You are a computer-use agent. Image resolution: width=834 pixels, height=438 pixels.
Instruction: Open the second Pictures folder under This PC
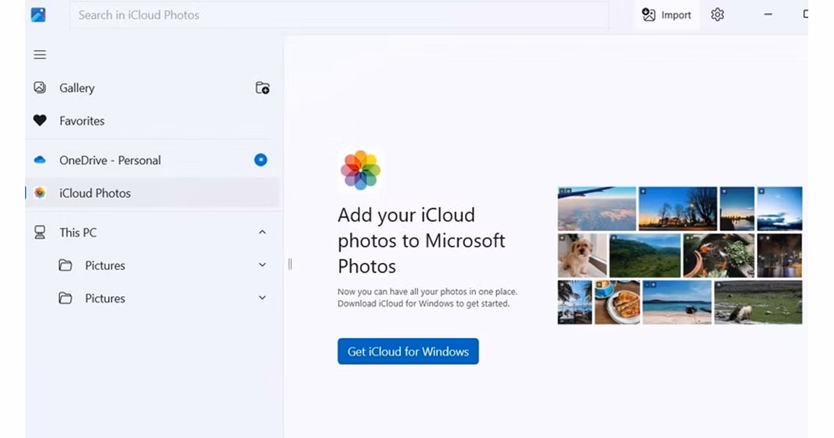(x=153, y=298)
